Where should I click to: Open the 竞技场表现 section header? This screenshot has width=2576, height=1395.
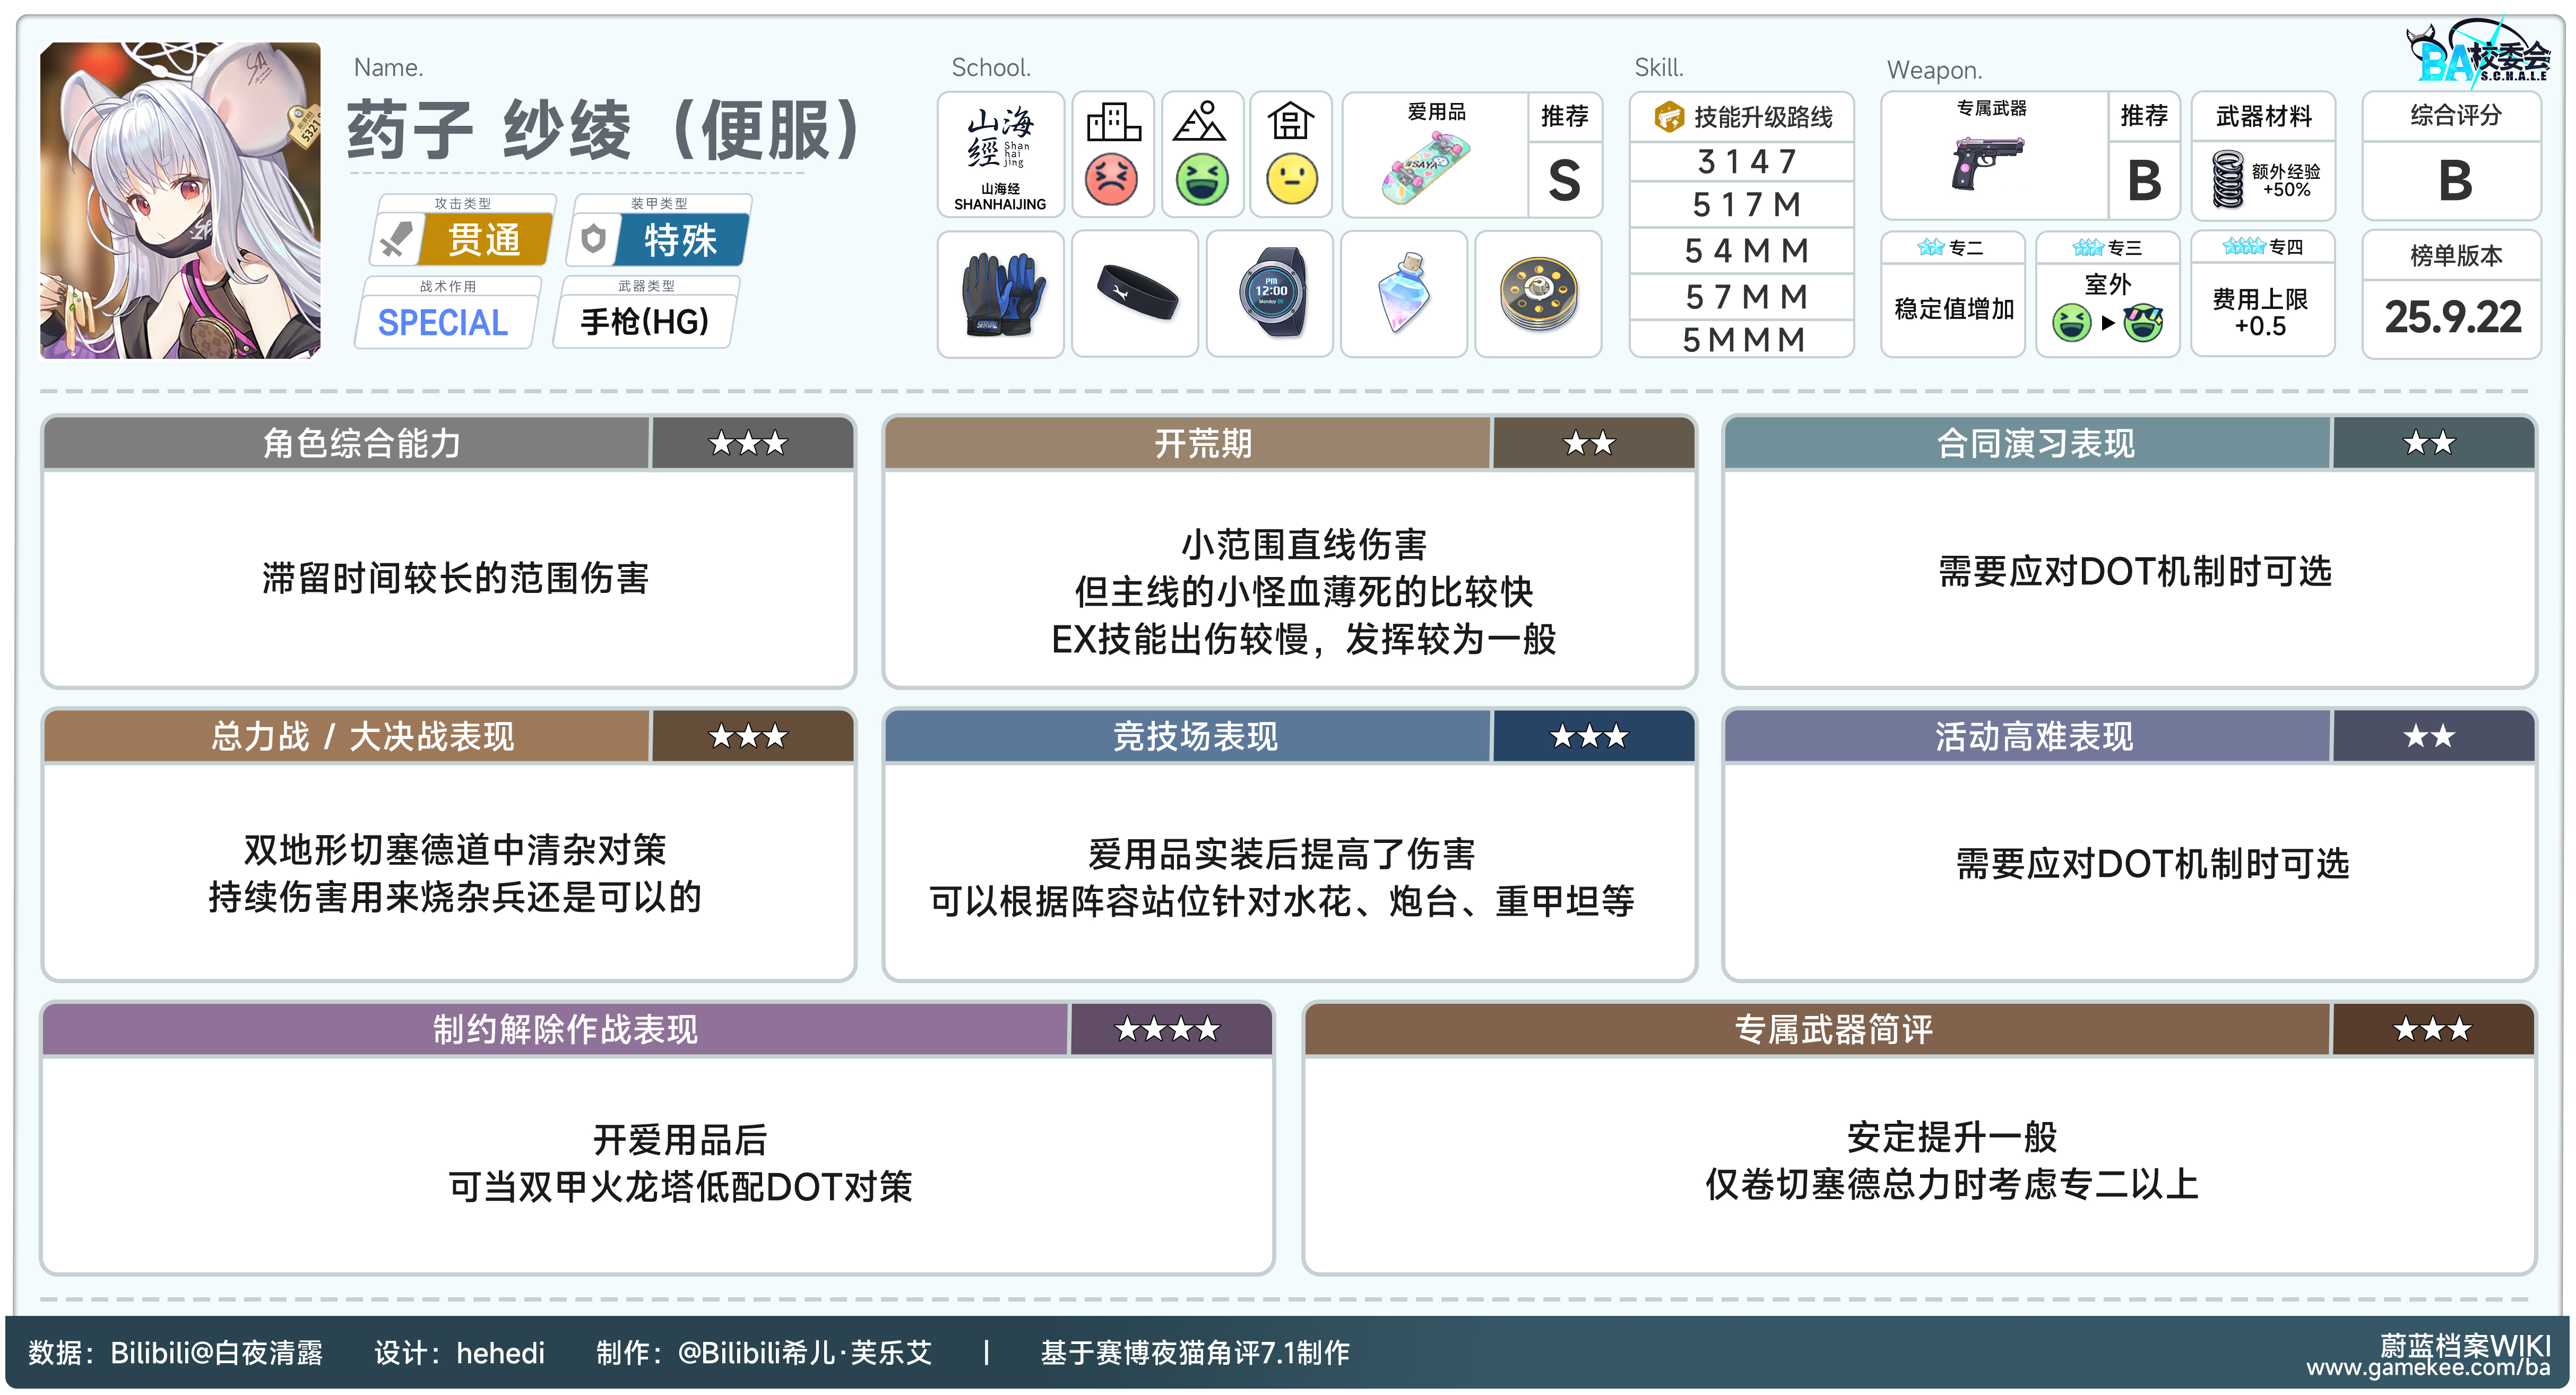pyautogui.click(x=1194, y=737)
